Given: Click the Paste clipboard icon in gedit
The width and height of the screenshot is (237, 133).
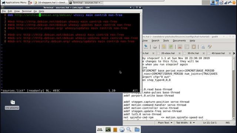Looking at the screenshot, I should tap(194, 47).
